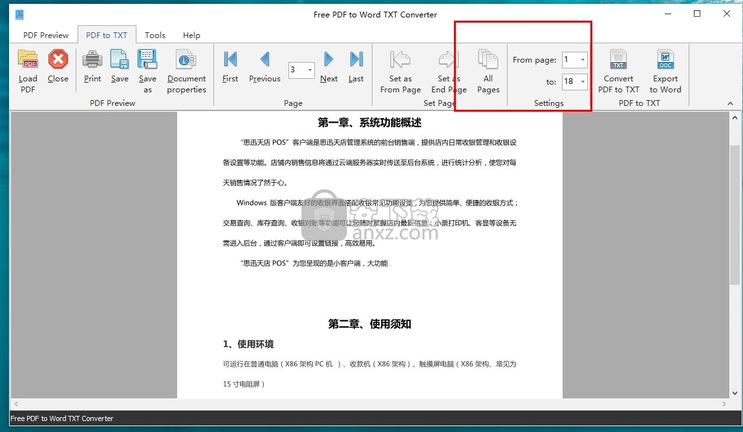Open the From page dropdown
This screenshot has height=432, width=743.
pos(583,59)
